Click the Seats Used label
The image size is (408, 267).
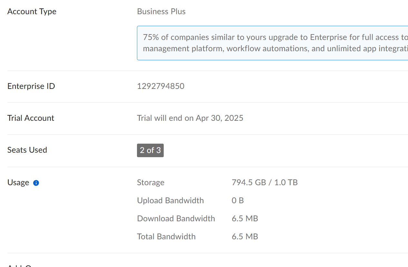click(x=27, y=150)
